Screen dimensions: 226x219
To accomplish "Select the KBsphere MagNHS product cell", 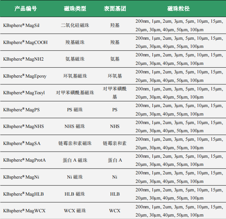I will coord(24,127).
